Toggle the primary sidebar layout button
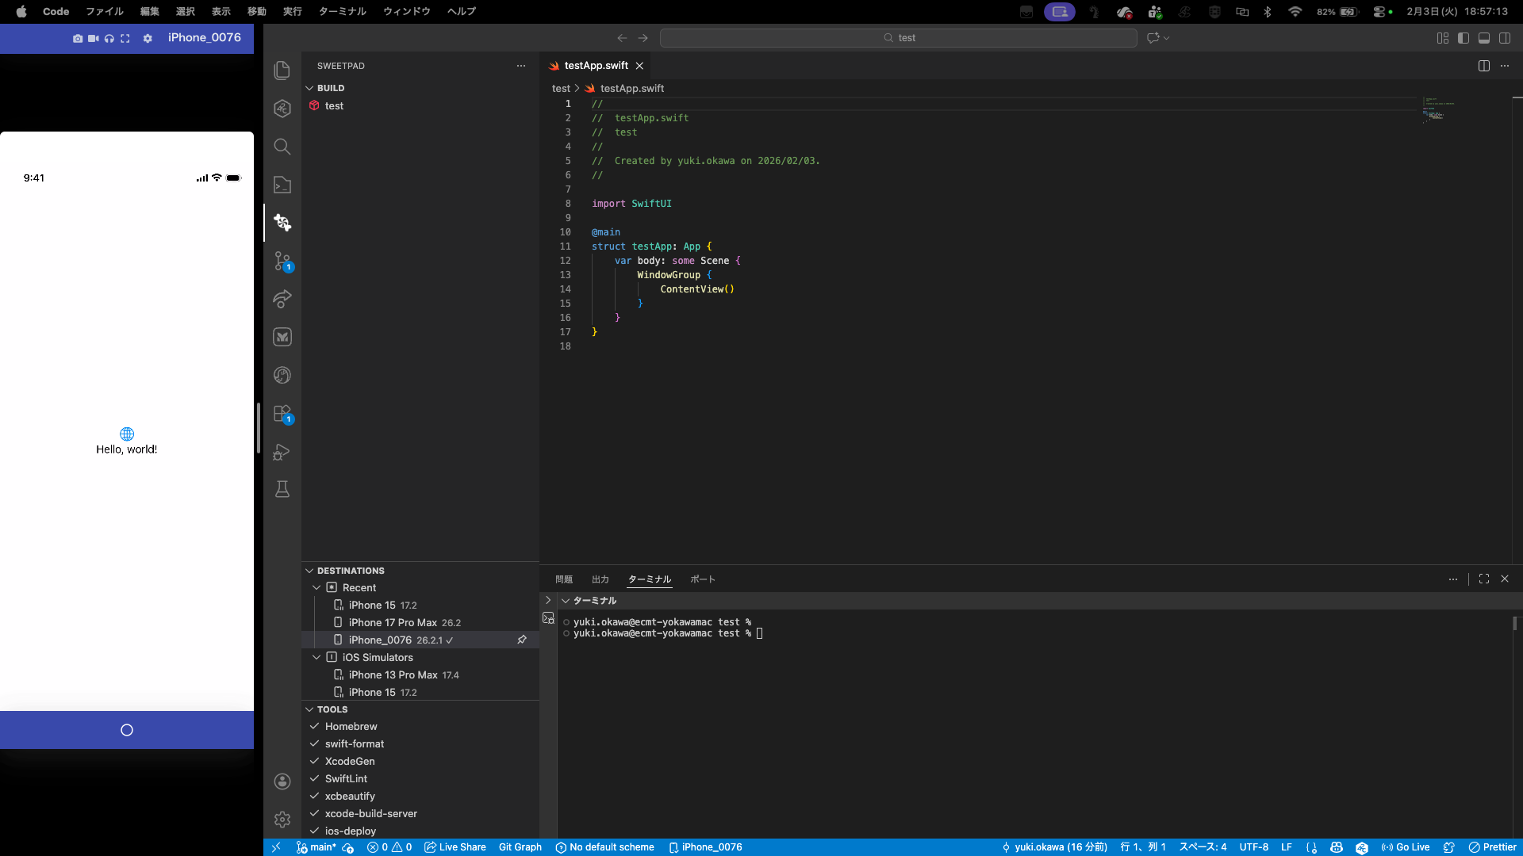The height and width of the screenshot is (856, 1523). click(1464, 38)
